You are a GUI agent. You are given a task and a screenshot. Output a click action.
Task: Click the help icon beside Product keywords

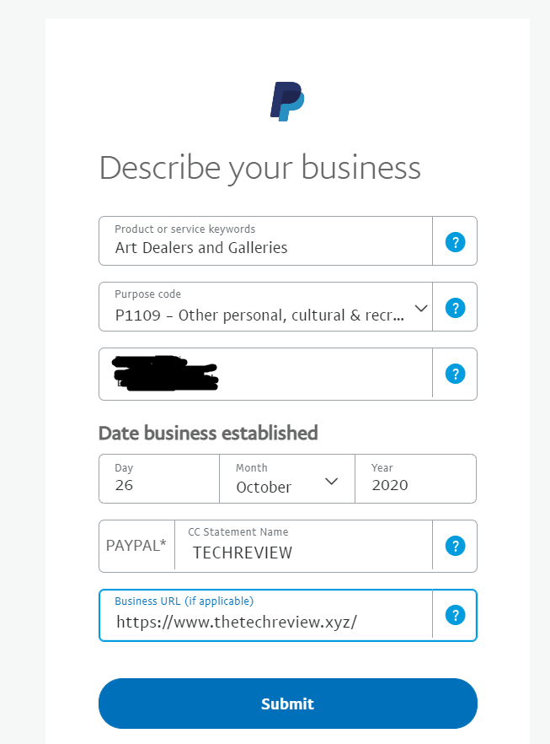pyautogui.click(x=455, y=241)
